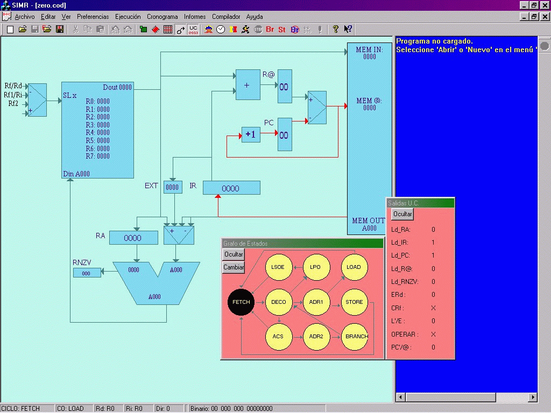The height and width of the screenshot is (413, 551).
Task: Click the running man execute icon
Action: 245,29
